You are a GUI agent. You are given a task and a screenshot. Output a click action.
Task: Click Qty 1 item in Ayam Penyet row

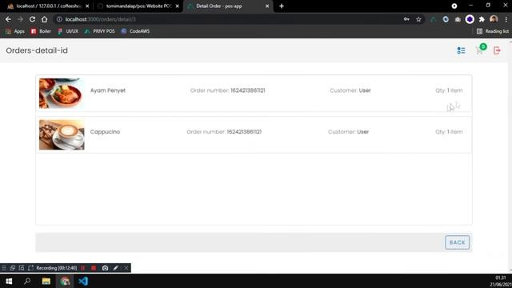pyautogui.click(x=449, y=90)
